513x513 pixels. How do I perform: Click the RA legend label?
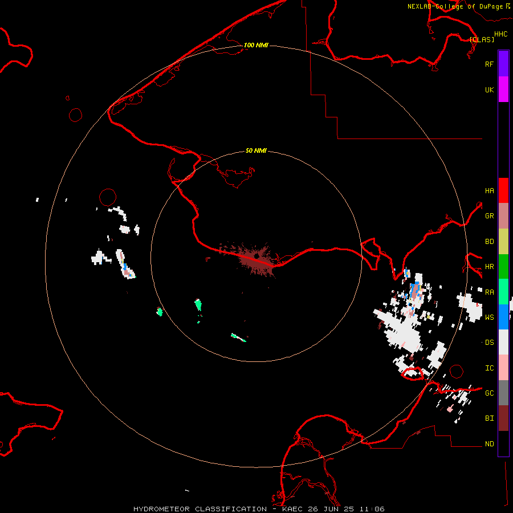tap(489, 292)
